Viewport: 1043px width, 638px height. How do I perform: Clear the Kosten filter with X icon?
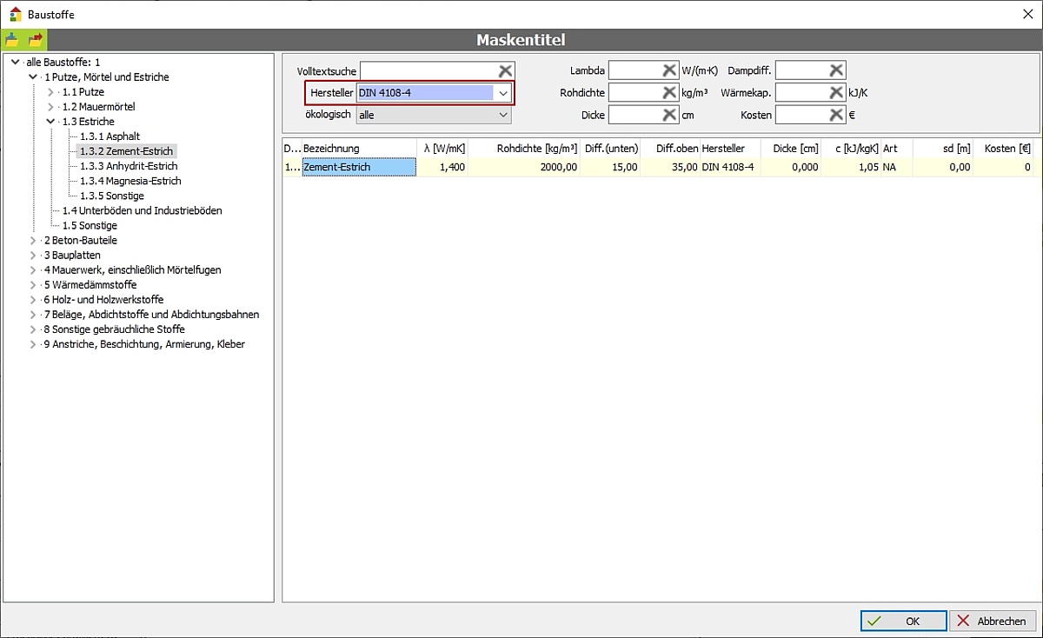(x=835, y=115)
